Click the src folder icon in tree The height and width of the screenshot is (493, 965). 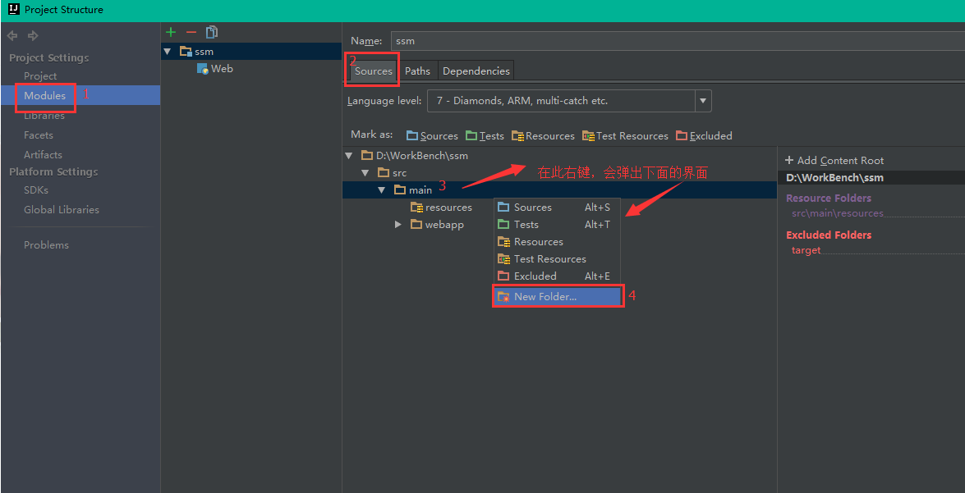click(x=383, y=173)
